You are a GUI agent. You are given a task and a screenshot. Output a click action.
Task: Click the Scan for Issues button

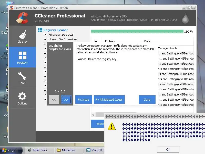tap(98, 124)
